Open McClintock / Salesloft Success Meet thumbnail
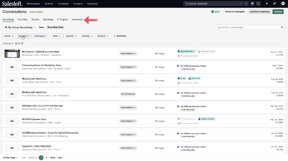Image resolution: width=288 pixels, height=161 pixels. pyautogui.click(x=12, y=54)
